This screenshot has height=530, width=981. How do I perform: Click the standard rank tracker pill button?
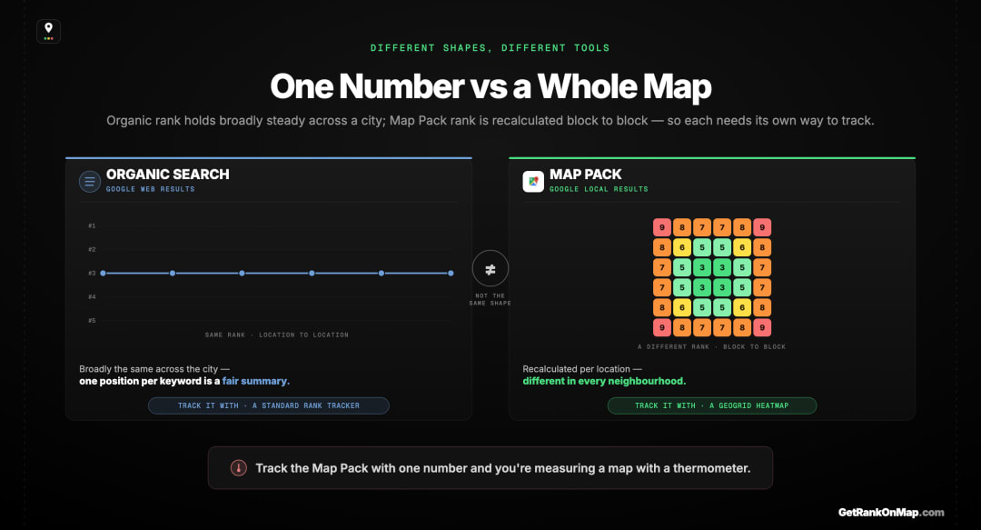(268, 406)
